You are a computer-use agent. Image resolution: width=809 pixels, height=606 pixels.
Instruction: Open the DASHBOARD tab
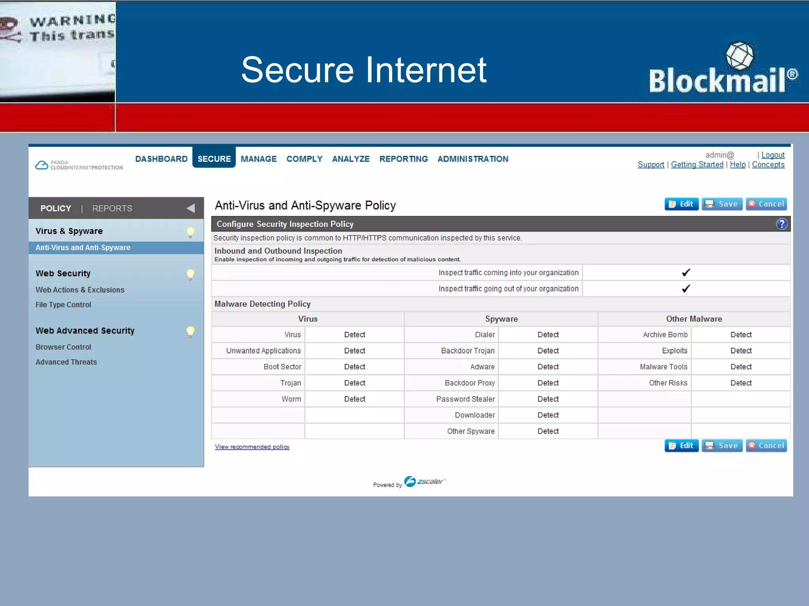[161, 159]
